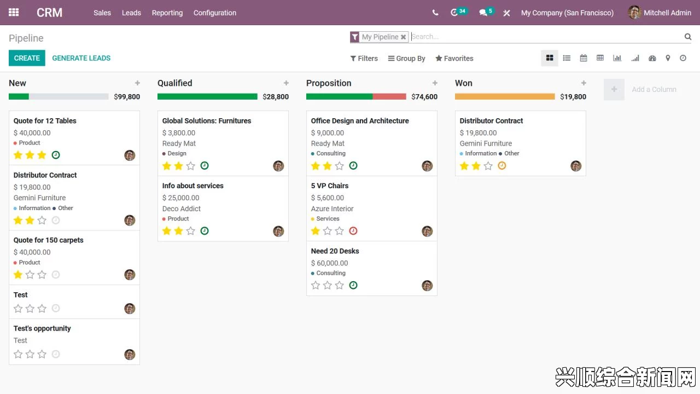700x394 pixels.
Task: Switch to Map pin view icon
Action: [x=668, y=58]
